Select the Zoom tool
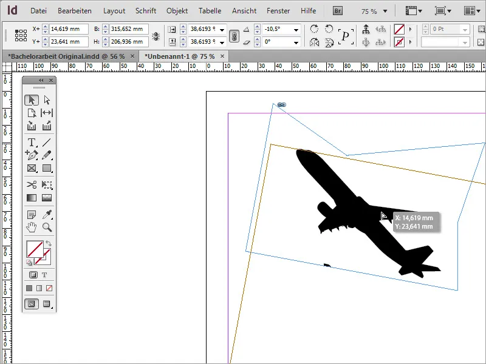Screen dimensions: 486x364 click(47, 227)
